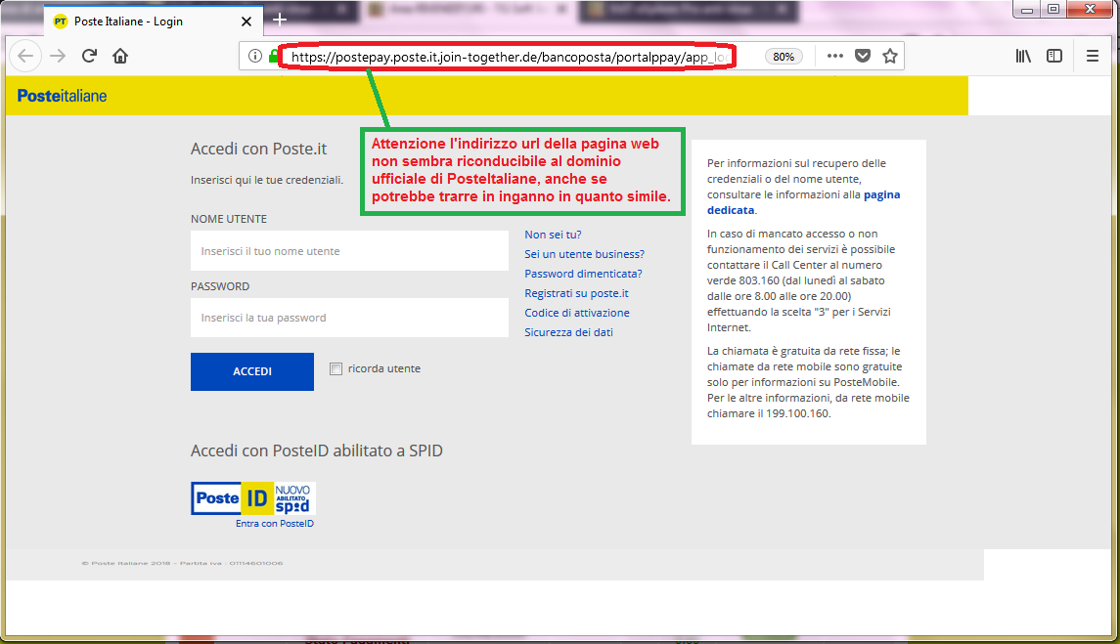Enable the ricorda utente checkbox
This screenshot has height=644, width=1120.
[x=336, y=368]
